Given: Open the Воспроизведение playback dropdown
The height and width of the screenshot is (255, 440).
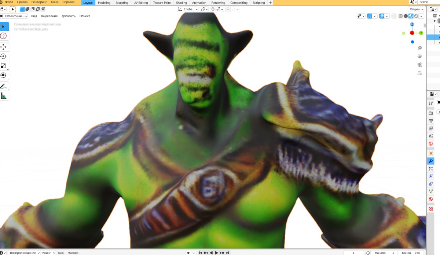Looking at the screenshot, I should coord(23,253).
